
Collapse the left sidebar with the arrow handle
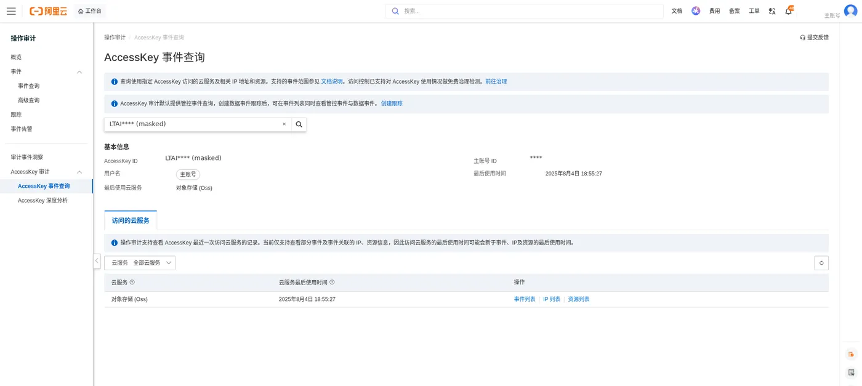(97, 261)
